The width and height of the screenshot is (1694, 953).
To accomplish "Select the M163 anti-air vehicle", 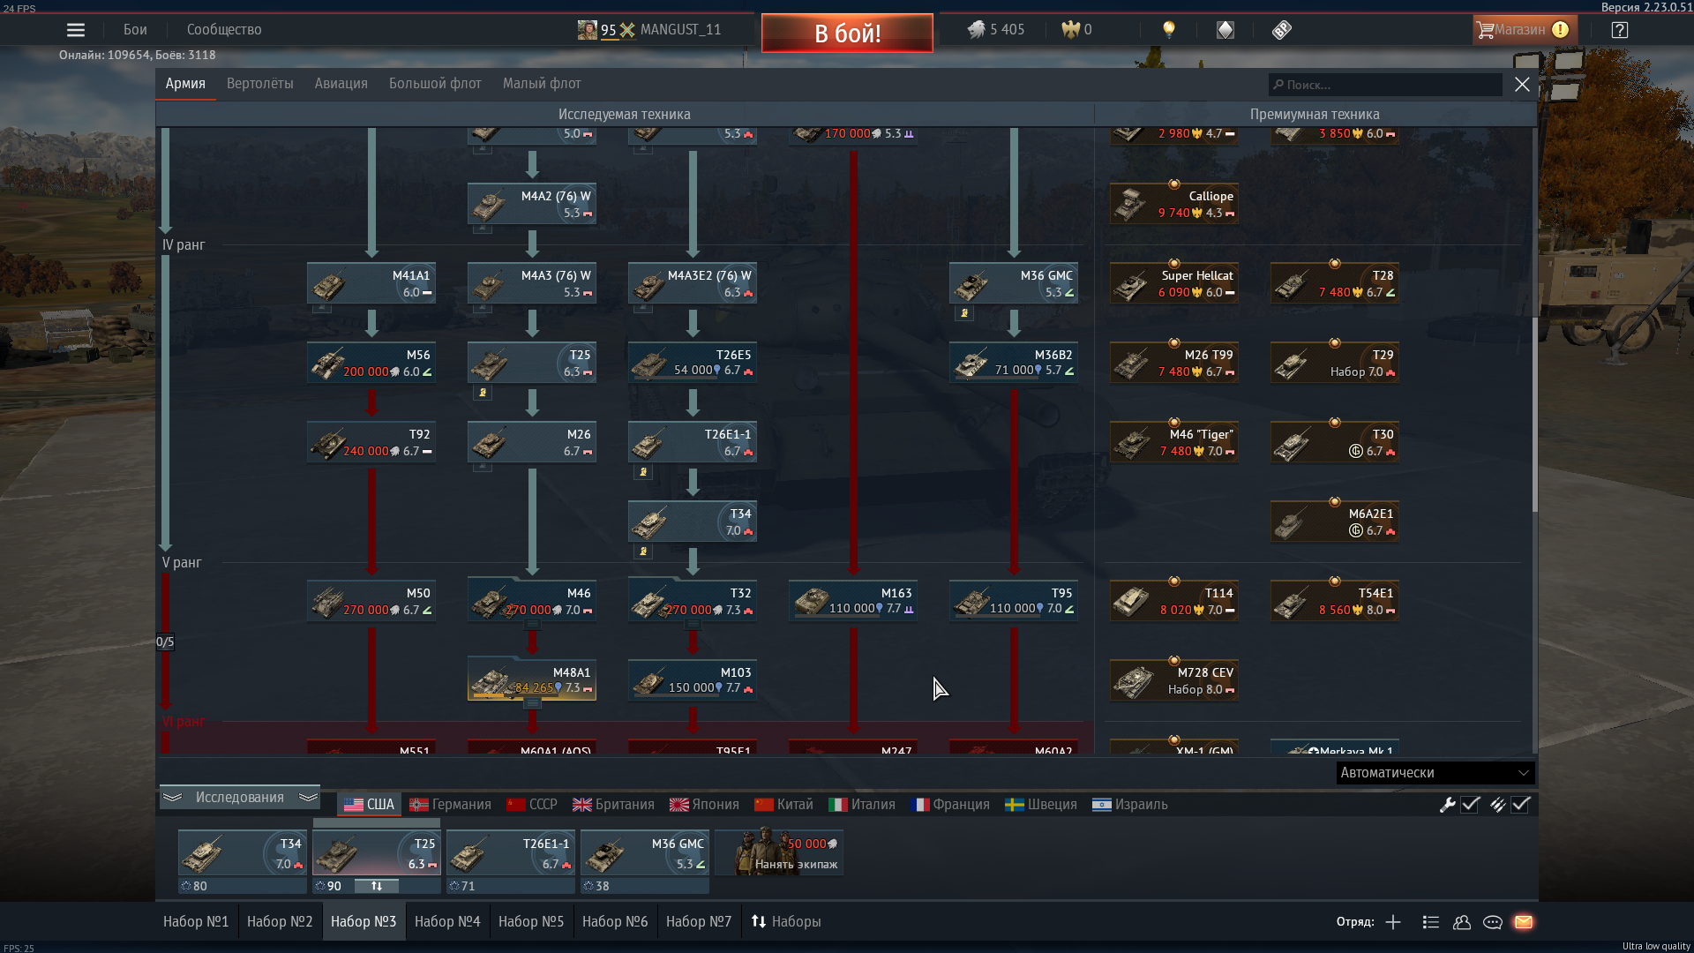I will coord(853,601).
